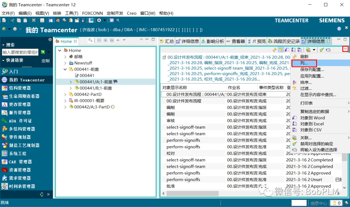
Task: Click the funnel filter icon in table toolbar
Action: coord(281,50)
